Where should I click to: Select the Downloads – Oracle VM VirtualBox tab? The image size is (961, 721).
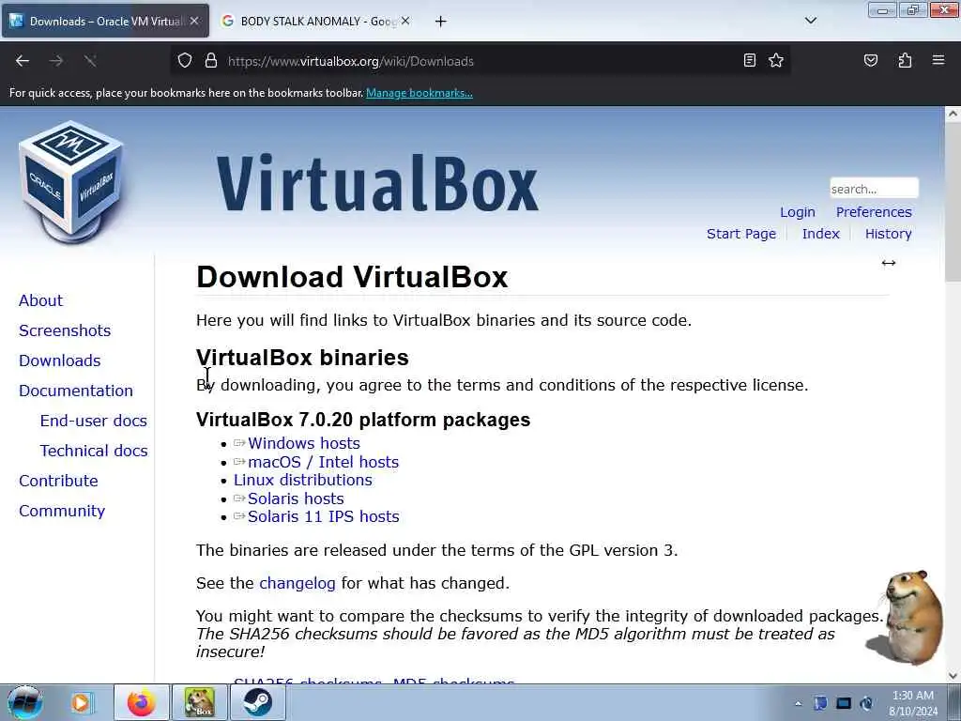(105, 22)
